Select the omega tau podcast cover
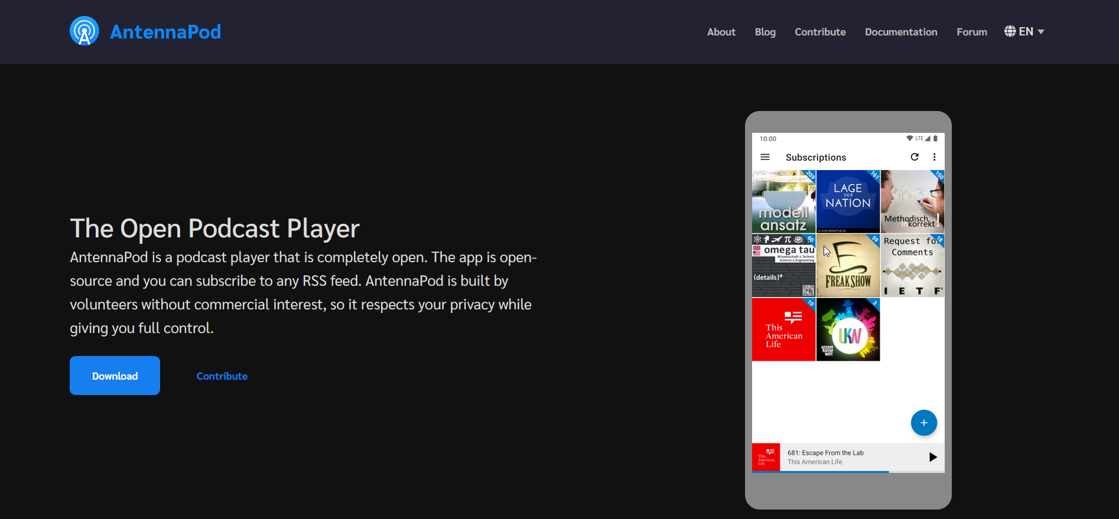This screenshot has width=1119, height=519. 784,266
